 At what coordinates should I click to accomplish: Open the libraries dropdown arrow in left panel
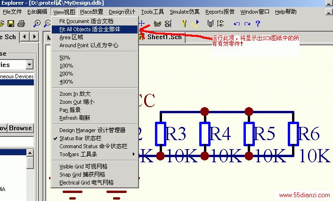[x=30, y=65]
